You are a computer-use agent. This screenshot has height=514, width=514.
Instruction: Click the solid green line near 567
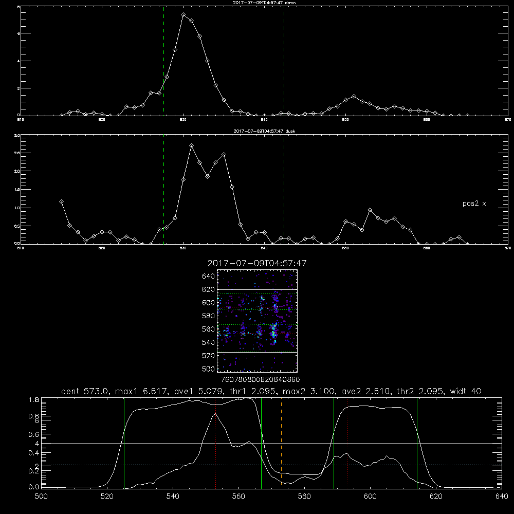click(x=261, y=443)
